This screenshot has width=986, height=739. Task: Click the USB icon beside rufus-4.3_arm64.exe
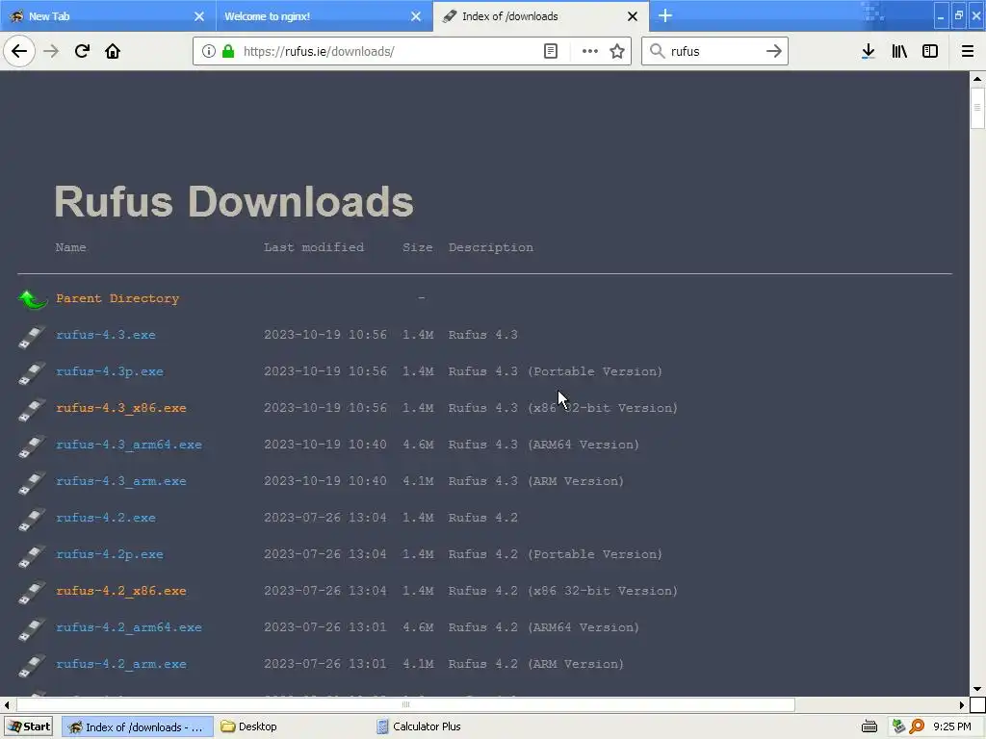pos(32,446)
